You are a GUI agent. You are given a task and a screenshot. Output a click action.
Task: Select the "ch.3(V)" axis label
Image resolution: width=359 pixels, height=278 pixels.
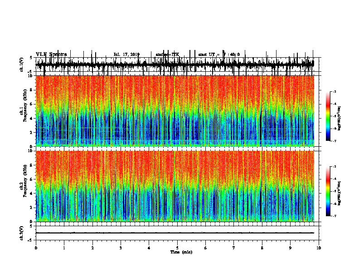(x=22, y=233)
